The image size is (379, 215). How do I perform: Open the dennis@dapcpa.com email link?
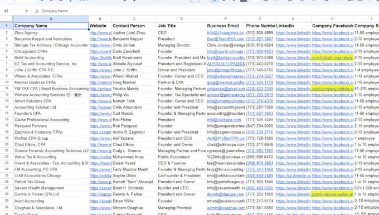tap(226, 194)
